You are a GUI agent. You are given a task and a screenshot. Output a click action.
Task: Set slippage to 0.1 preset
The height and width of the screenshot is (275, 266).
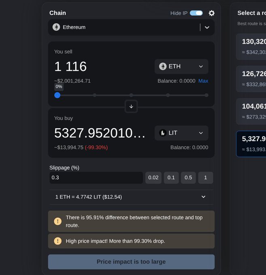[x=171, y=178]
